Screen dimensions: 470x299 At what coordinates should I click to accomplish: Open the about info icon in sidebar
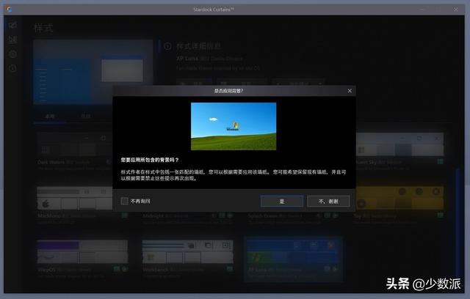pos(12,68)
